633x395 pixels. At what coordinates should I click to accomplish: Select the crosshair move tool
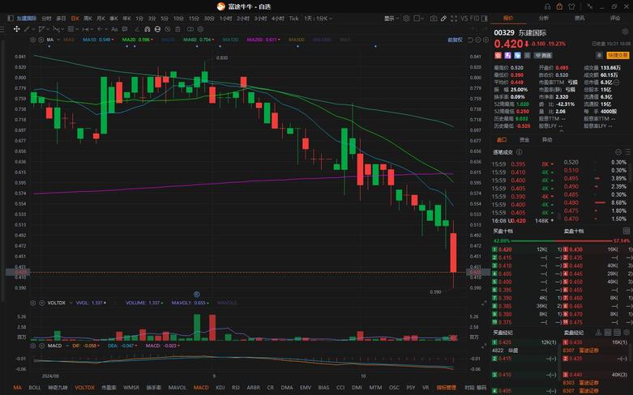click(16, 29)
